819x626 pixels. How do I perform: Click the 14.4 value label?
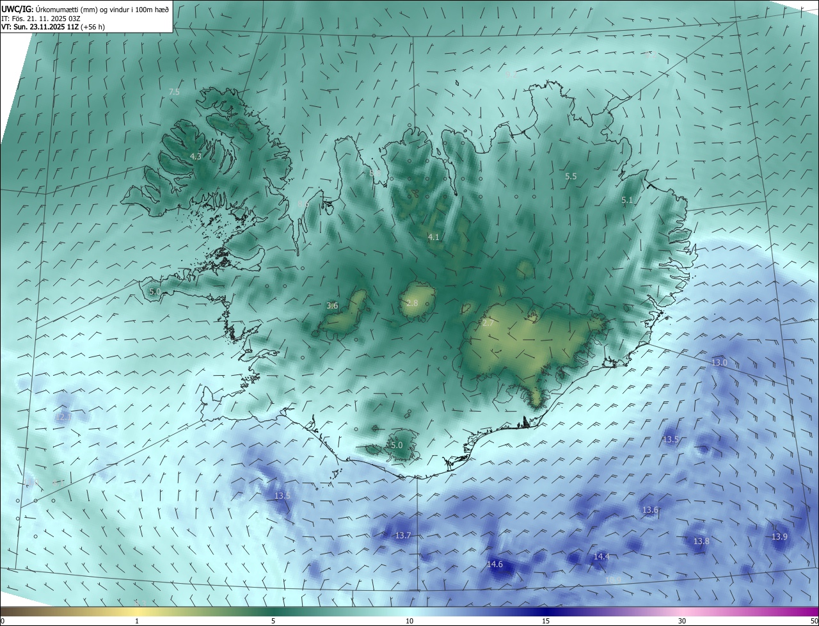pos(601,557)
